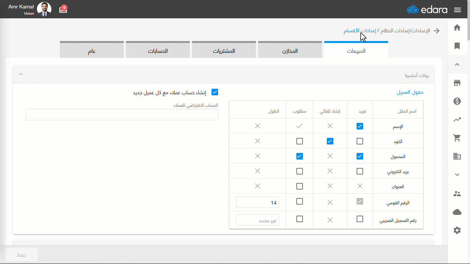Click Amr Kamal's profile avatar
Image resolution: width=470 pixels, height=264 pixels.
[x=44, y=9]
